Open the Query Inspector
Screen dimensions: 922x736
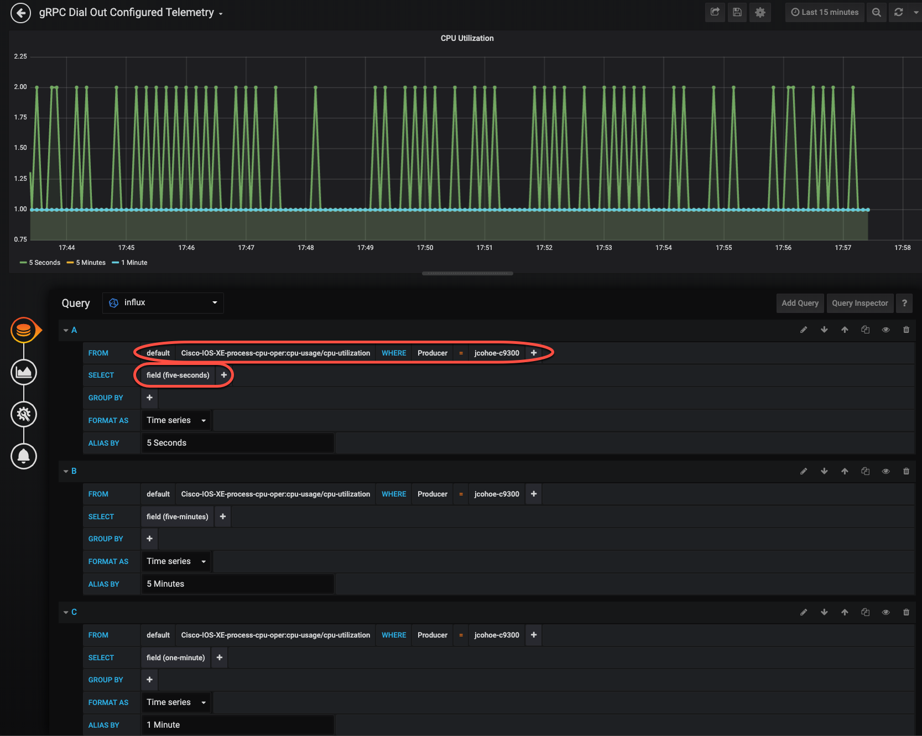[x=860, y=303]
